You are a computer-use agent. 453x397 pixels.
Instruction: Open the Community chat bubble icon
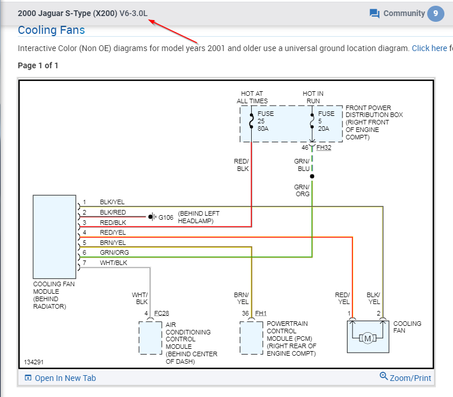374,14
